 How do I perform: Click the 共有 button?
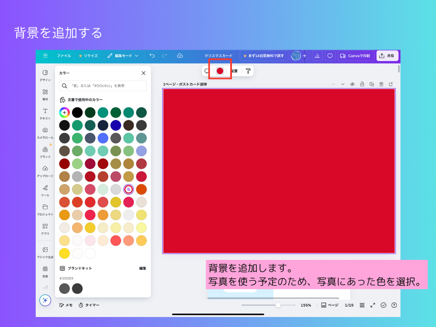coord(387,55)
